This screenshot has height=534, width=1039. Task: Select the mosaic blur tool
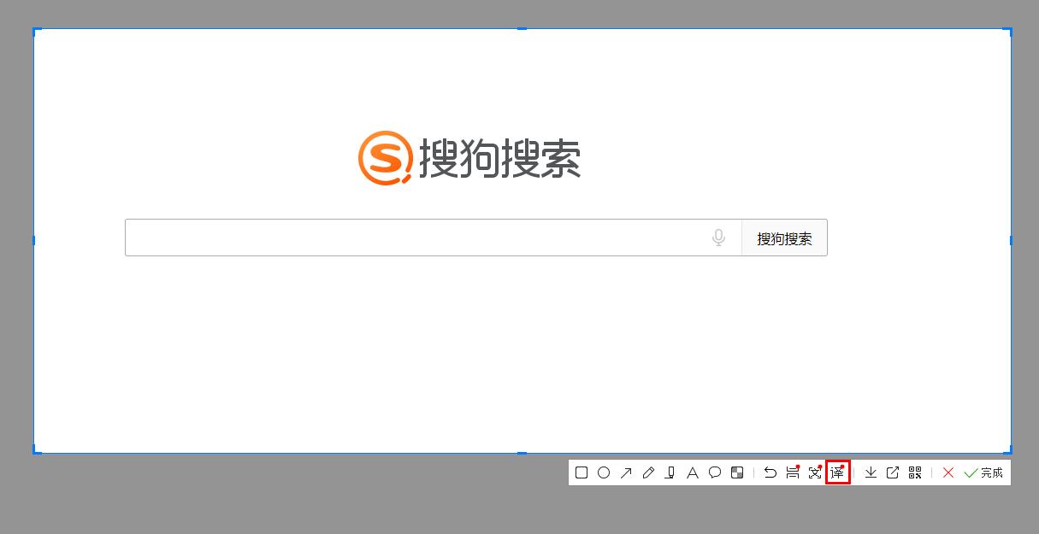[x=737, y=472]
